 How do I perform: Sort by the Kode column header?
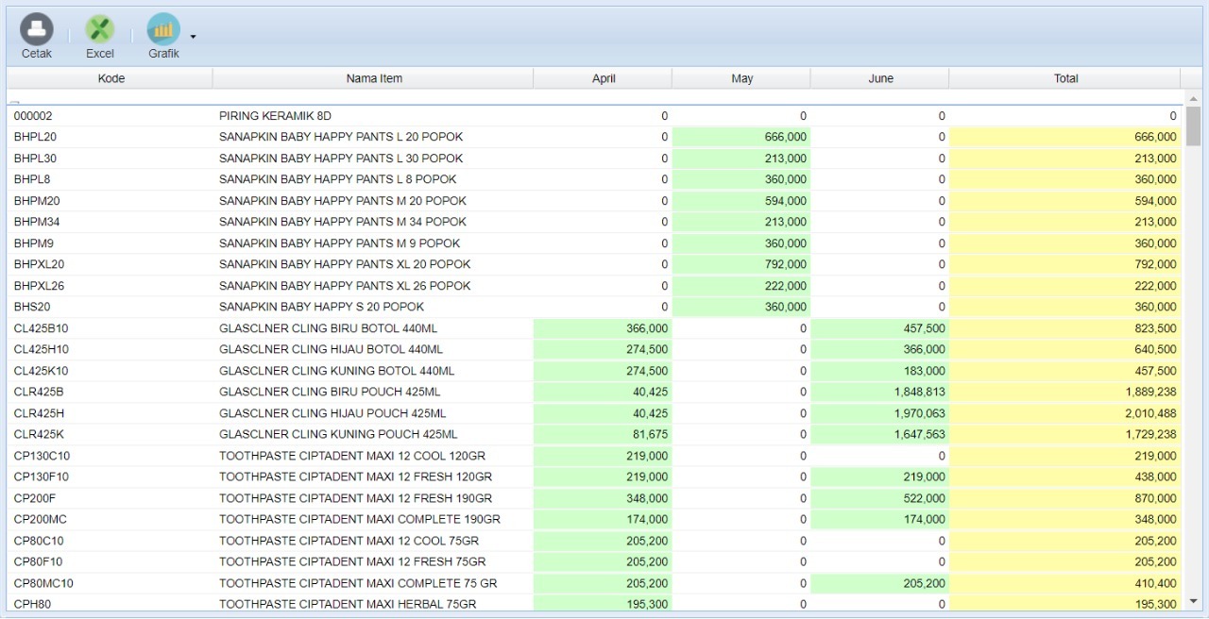[111, 78]
